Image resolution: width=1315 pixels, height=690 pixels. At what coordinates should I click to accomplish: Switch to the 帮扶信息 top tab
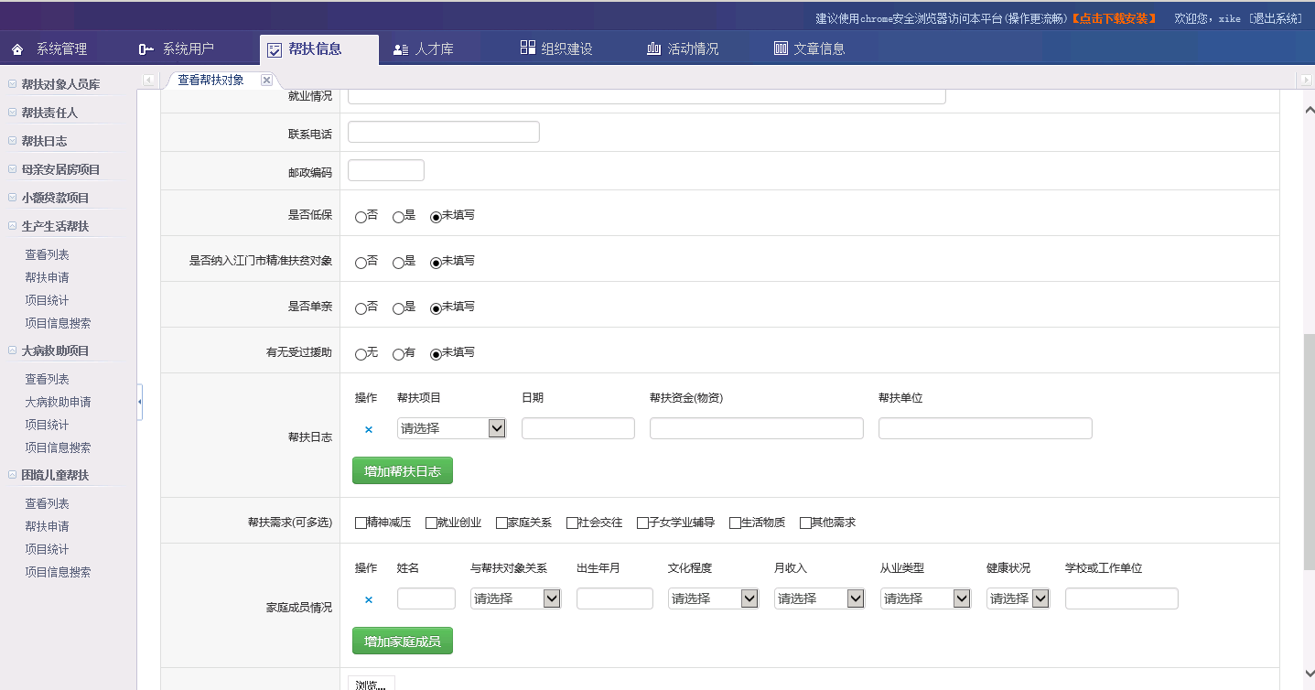(x=317, y=49)
